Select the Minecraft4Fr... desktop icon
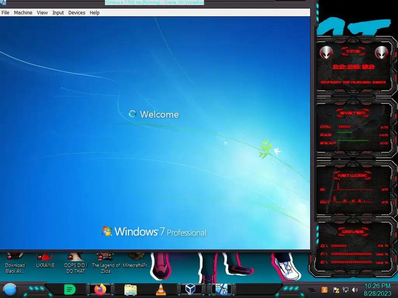398x298 pixels. [136, 260]
